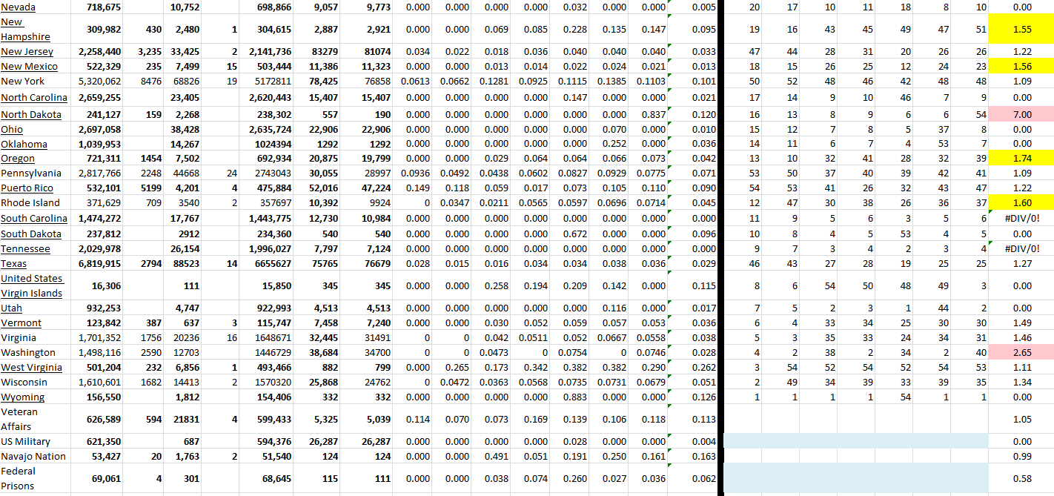Open the New Jersey link

(27, 52)
